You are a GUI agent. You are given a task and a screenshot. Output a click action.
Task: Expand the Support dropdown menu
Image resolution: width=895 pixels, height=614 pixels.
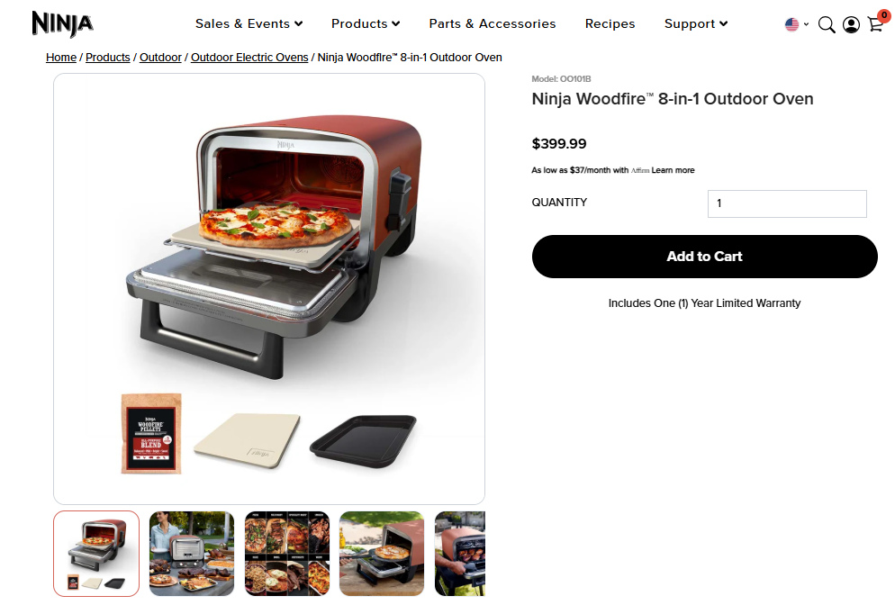coord(696,24)
